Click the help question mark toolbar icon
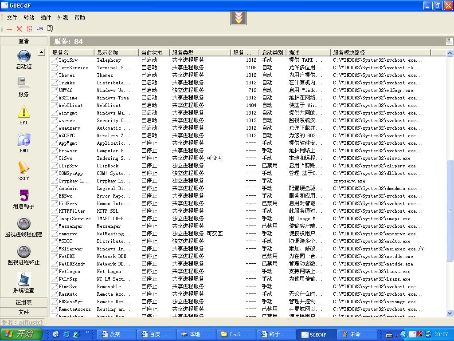Image resolution: width=454 pixels, height=341 pixels. click(x=50, y=28)
